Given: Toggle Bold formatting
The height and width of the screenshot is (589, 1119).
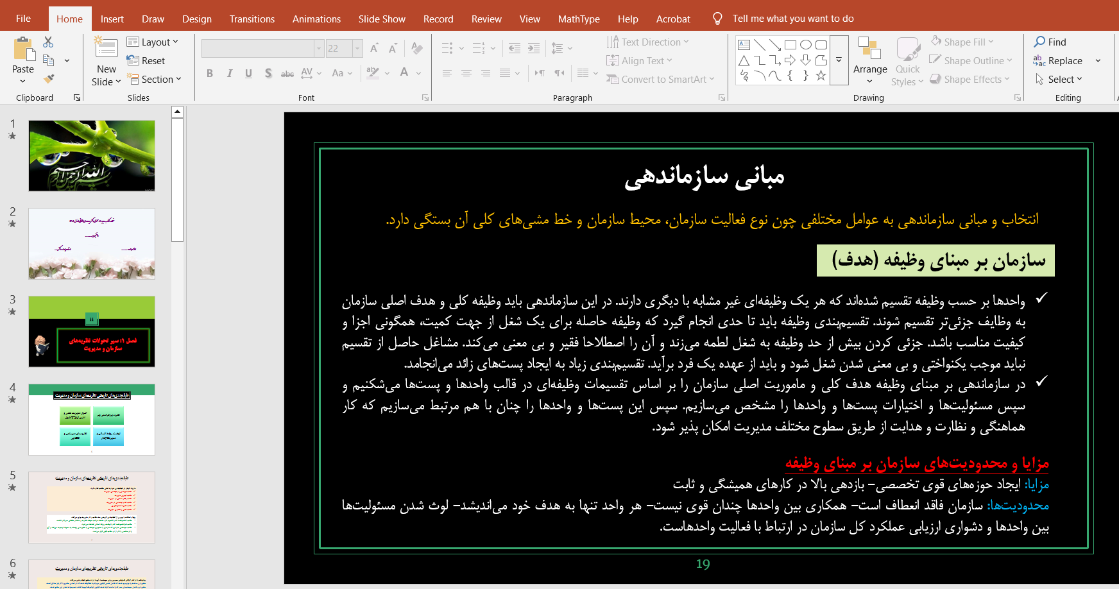Looking at the screenshot, I should pos(210,73).
